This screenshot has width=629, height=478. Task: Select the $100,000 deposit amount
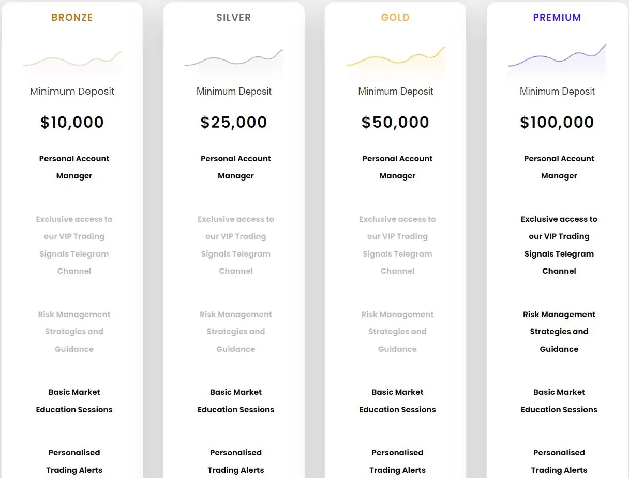pos(557,123)
